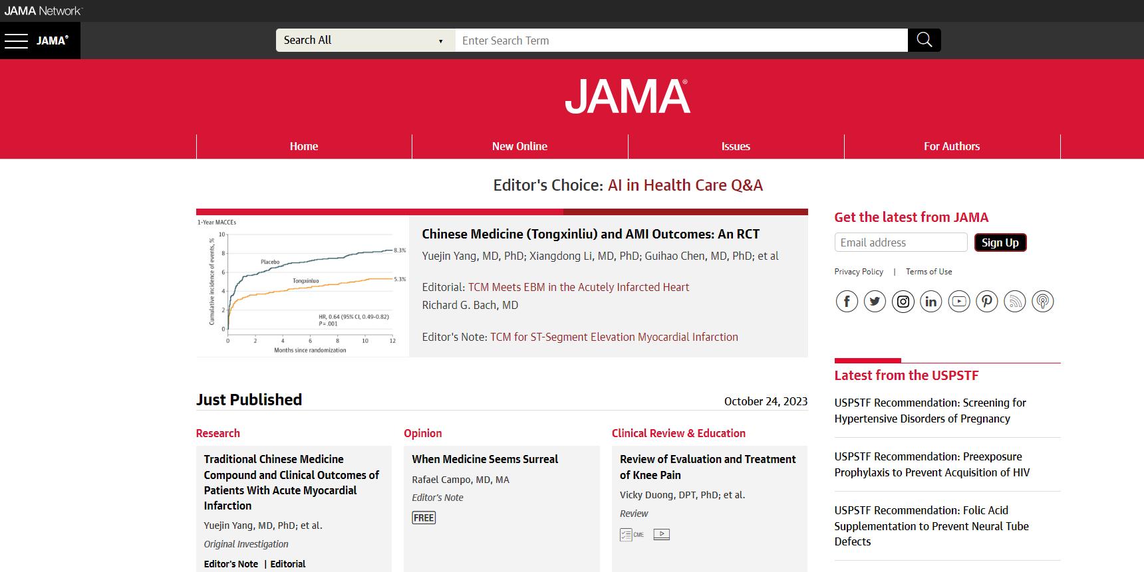Open the New Online tab
This screenshot has height=572, width=1144.
coord(519,146)
